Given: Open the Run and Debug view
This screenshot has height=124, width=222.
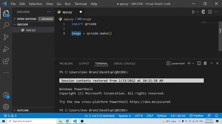Looking at the screenshot, I should pos(6,49).
